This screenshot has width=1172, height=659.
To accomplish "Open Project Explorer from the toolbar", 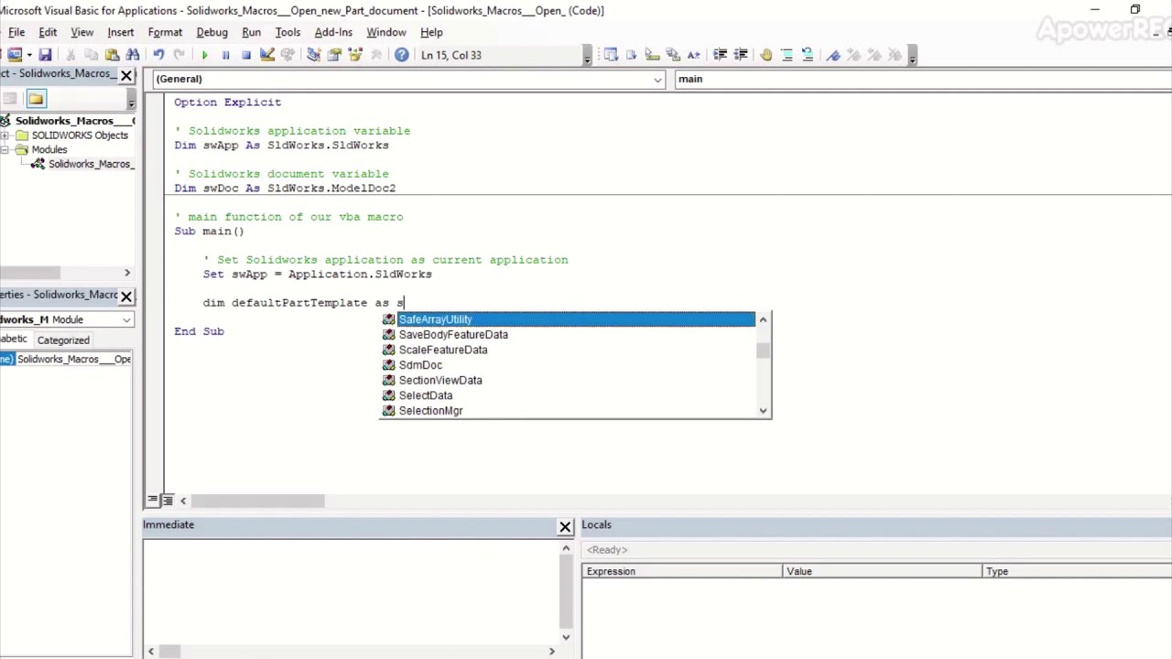I will [313, 55].
